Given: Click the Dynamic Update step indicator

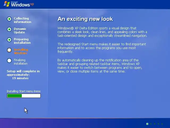Looking at the screenshot, I should 9,29.
